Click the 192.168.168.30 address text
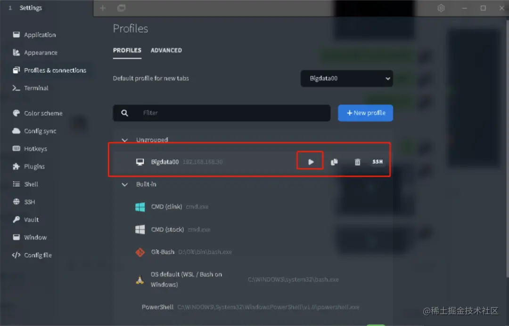Screen dimensions: 509x326 [203, 162]
